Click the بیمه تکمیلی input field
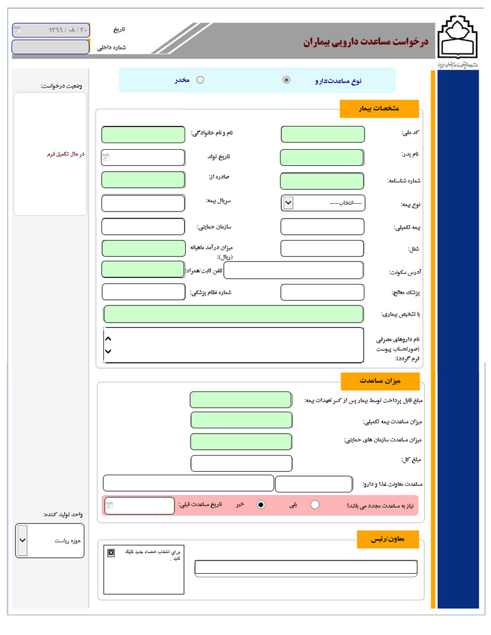 [322, 227]
